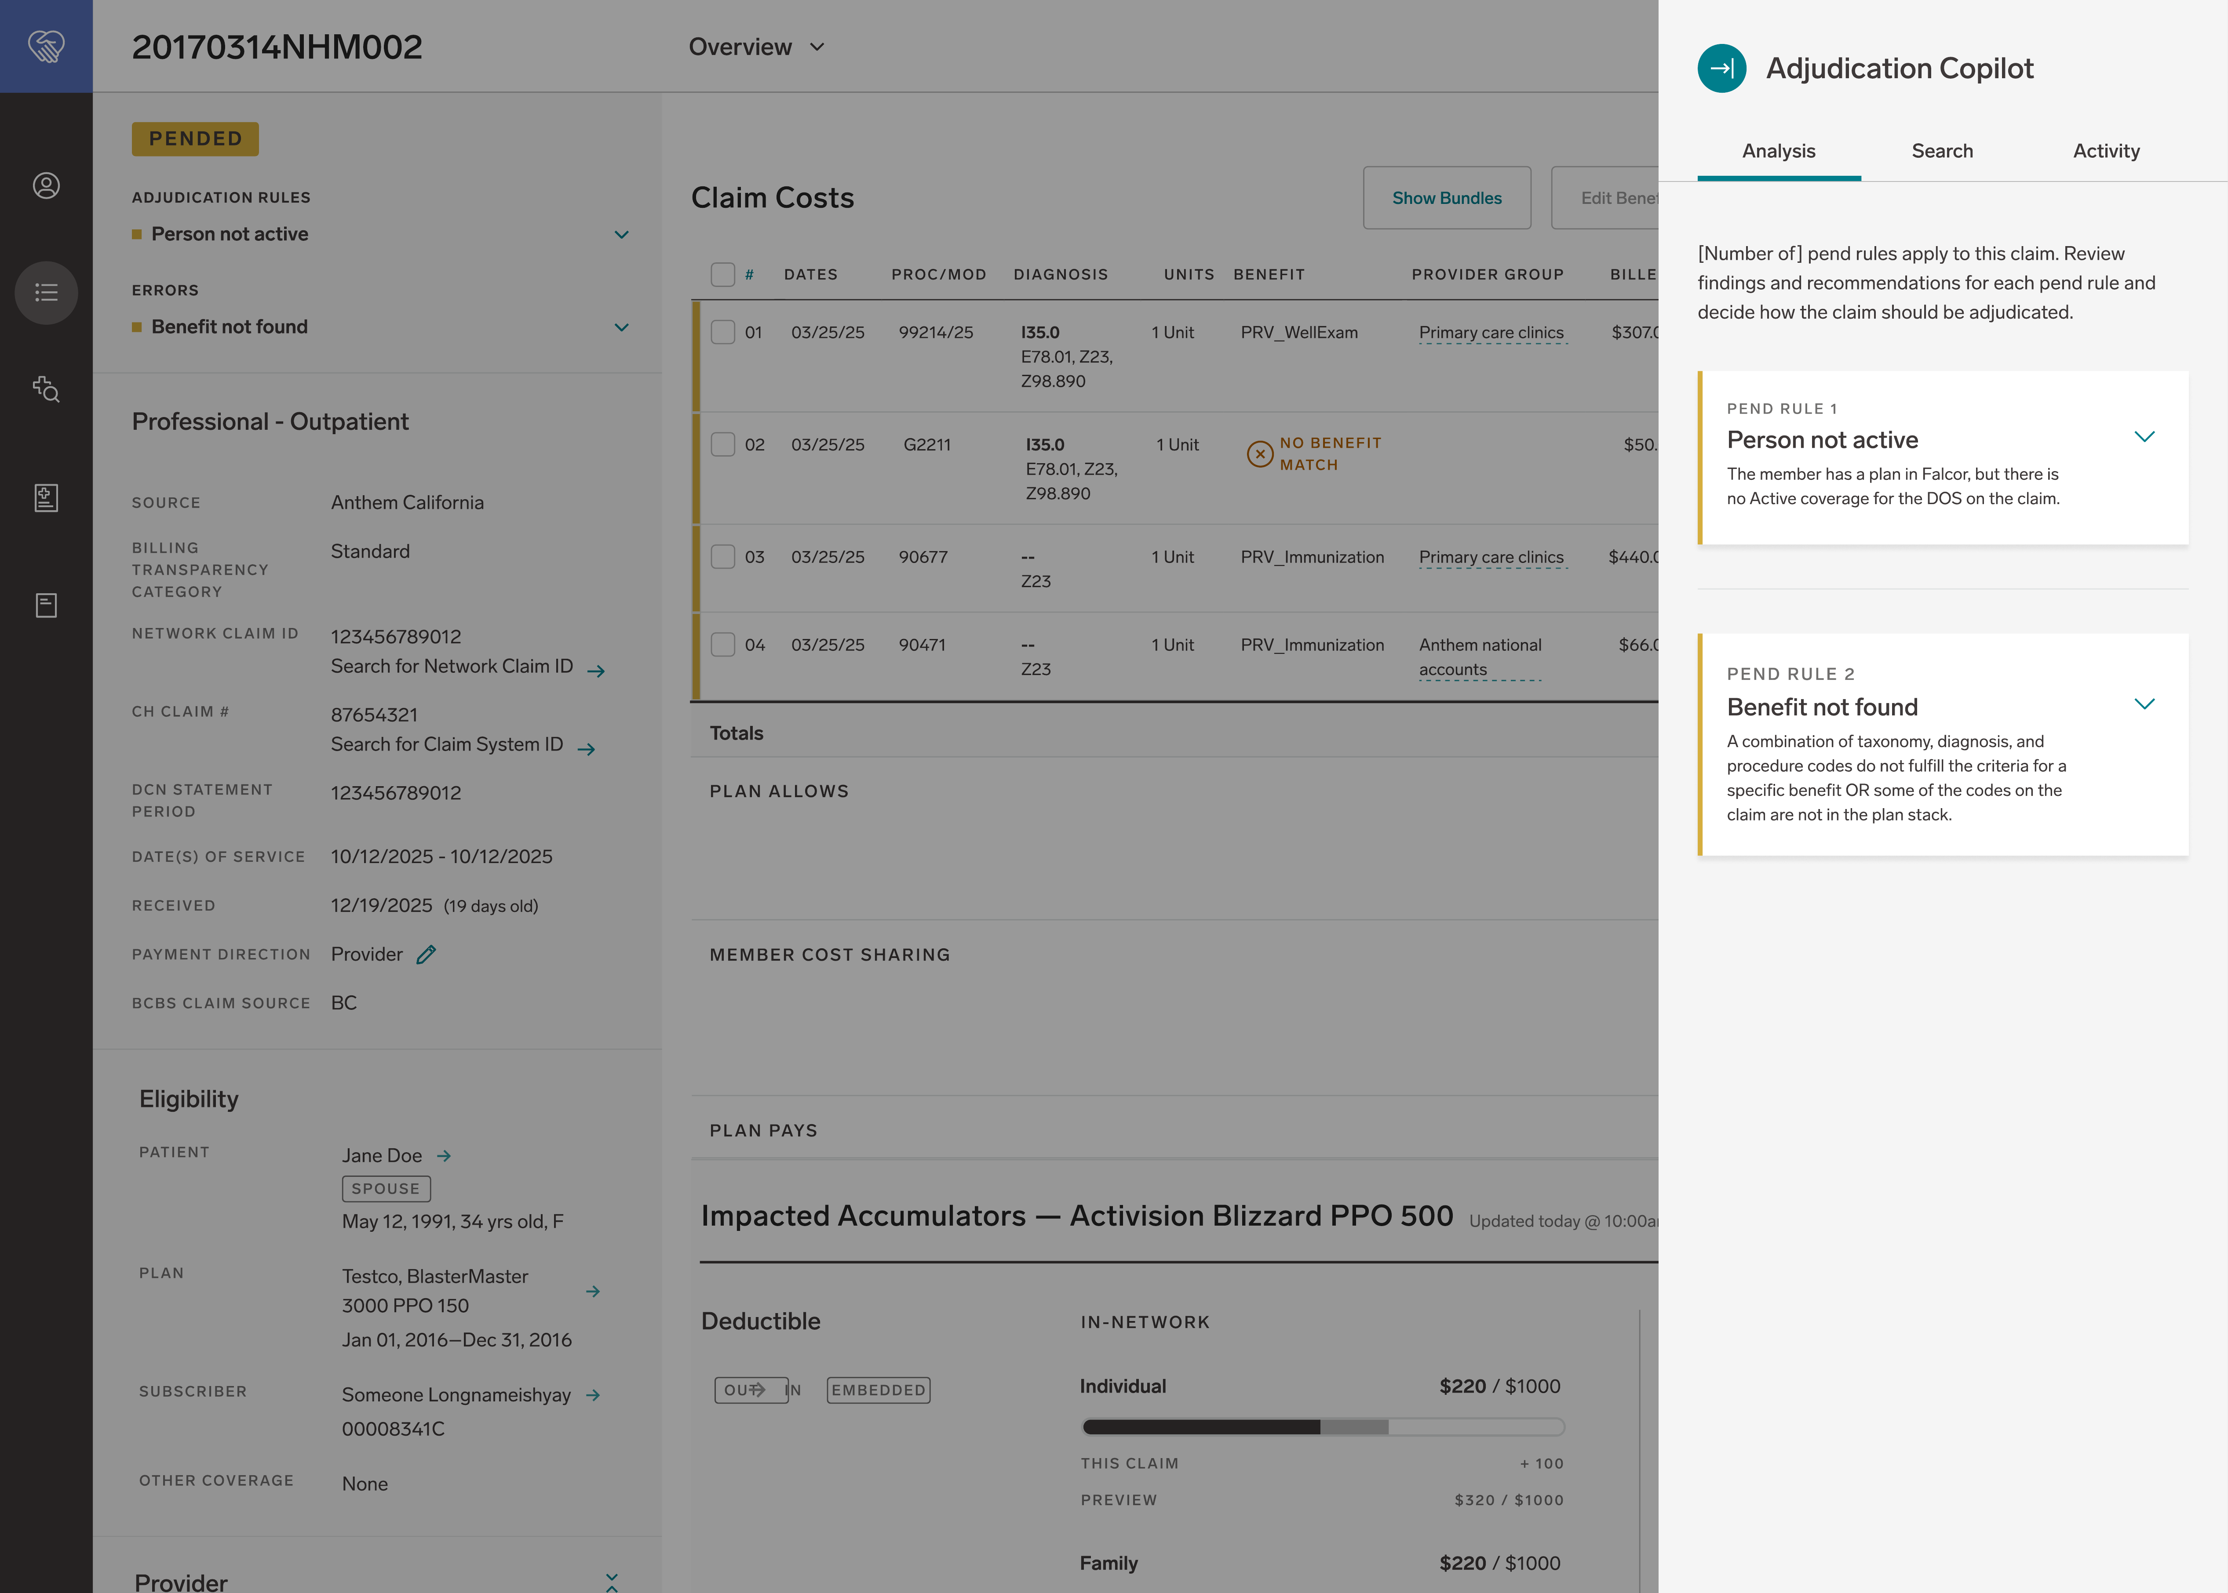This screenshot has height=1593, width=2228.
Task: Click the NO BENEFIT MATCH label
Action: 1330,454
